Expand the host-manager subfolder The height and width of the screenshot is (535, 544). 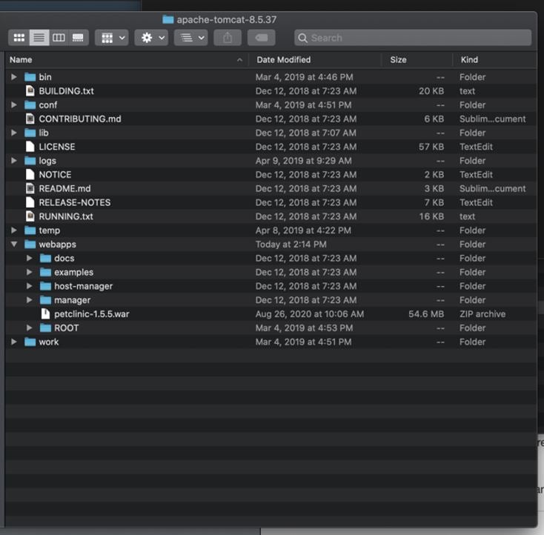(30, 286)
